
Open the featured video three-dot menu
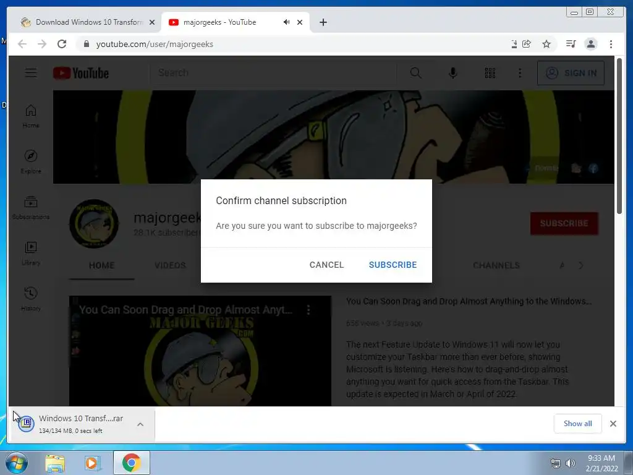pos(308,310)
